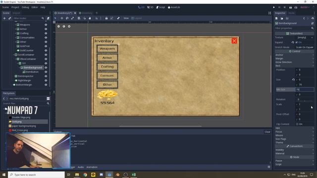
Task: Uncheck the Expand On checkbox
Action: 297,43
